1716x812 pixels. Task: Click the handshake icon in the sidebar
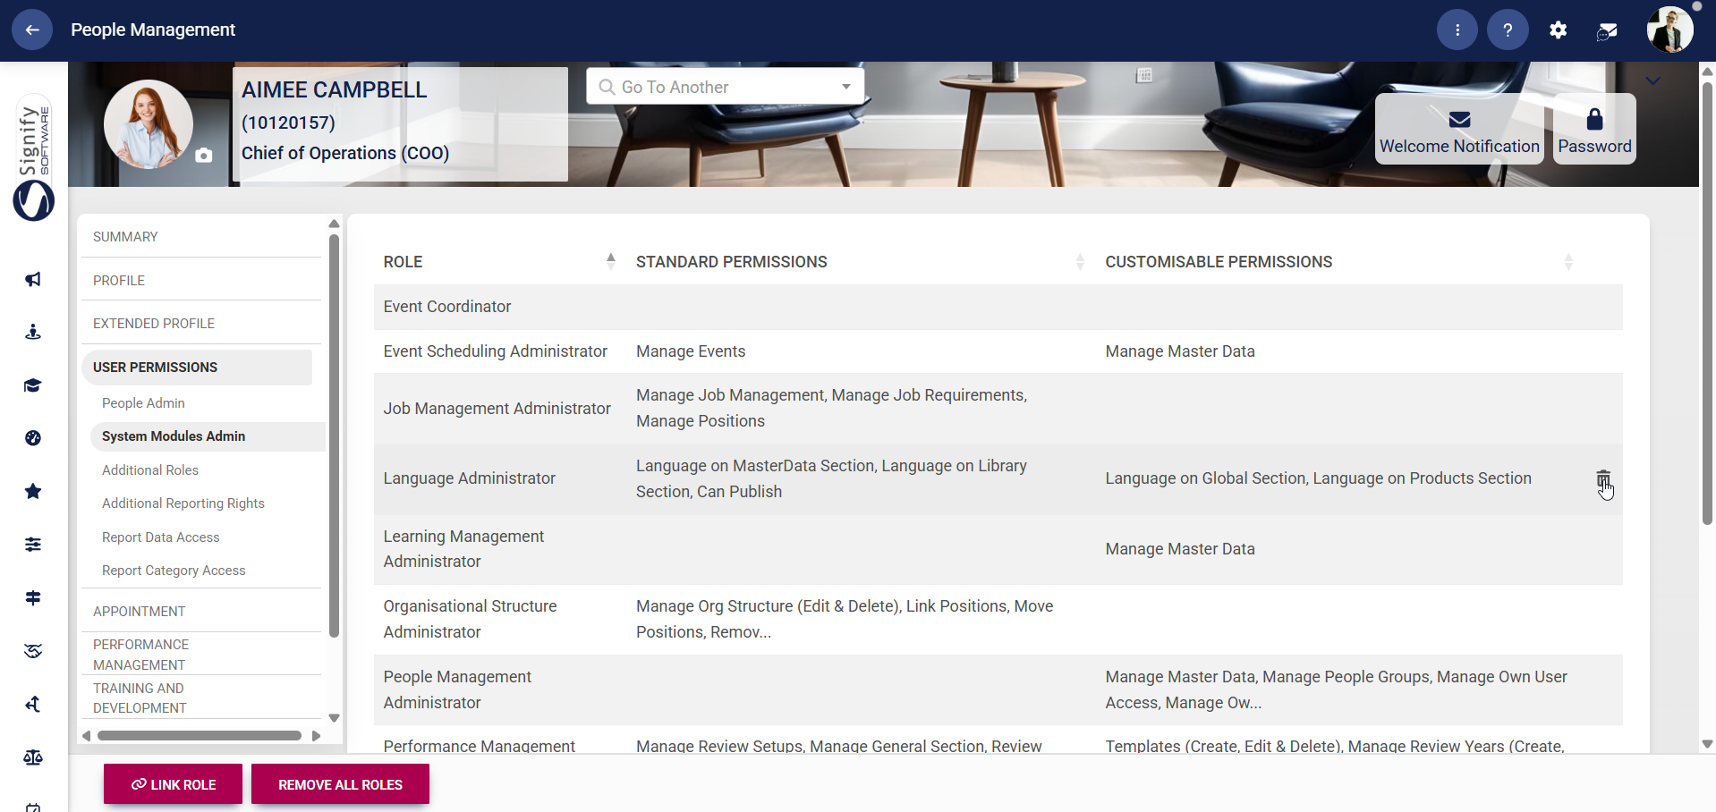pos(33,651)
